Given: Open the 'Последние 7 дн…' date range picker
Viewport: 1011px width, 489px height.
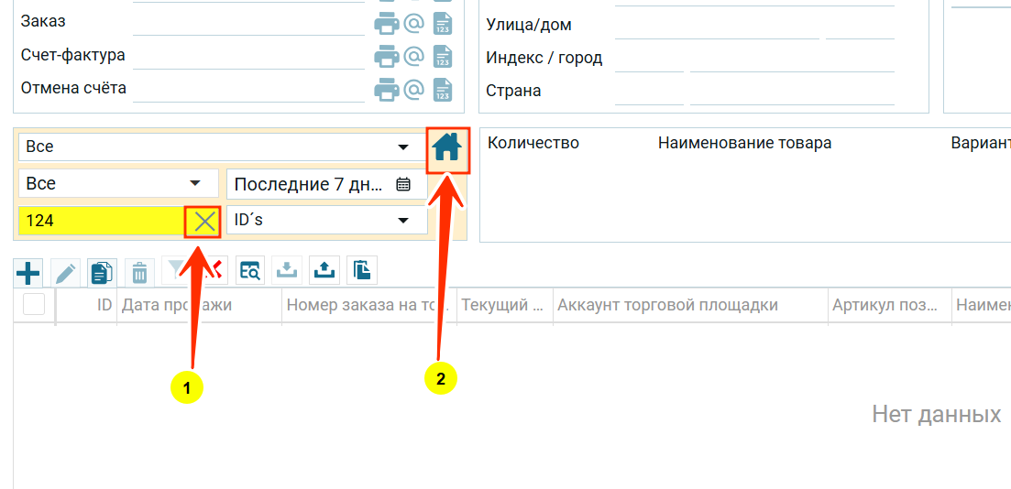Looking at the screenshot, I should pos(402,184).
